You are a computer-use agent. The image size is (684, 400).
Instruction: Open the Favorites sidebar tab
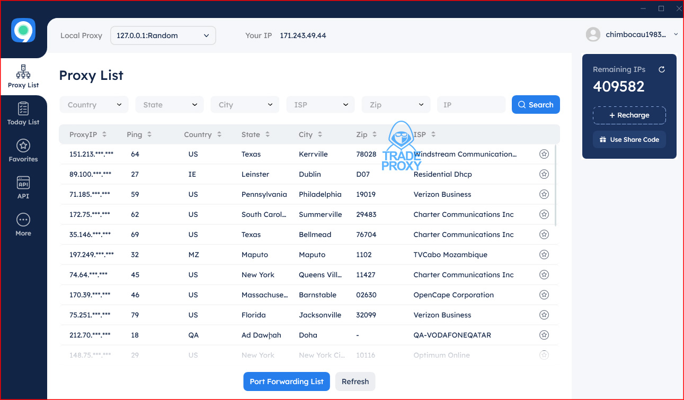point(23,151)
